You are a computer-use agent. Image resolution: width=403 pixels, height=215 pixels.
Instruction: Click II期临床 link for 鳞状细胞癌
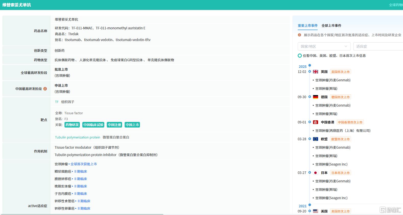click(x=81, y=171)
